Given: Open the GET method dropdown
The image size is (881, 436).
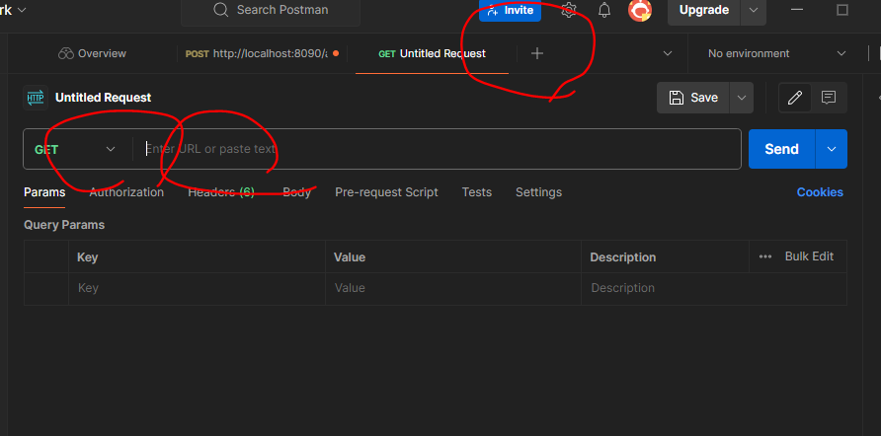Looking at the screenshot, I should [x=75, y=149].
